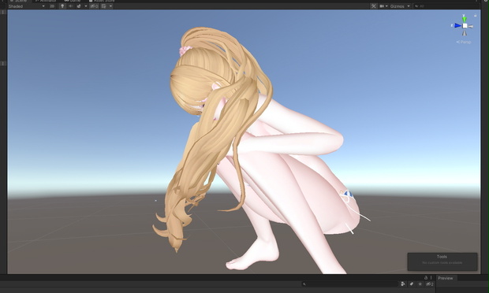489x293 pixels.
Task: Toggle scene lighting with the lightbulb icon
Action: tap(62, 6)
